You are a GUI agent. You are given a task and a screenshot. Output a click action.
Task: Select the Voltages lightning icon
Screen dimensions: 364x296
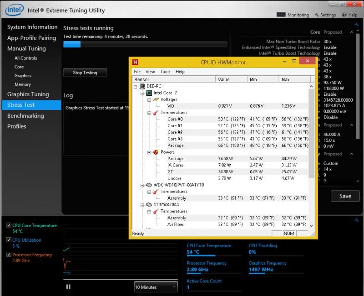click(x=156, y=99)
